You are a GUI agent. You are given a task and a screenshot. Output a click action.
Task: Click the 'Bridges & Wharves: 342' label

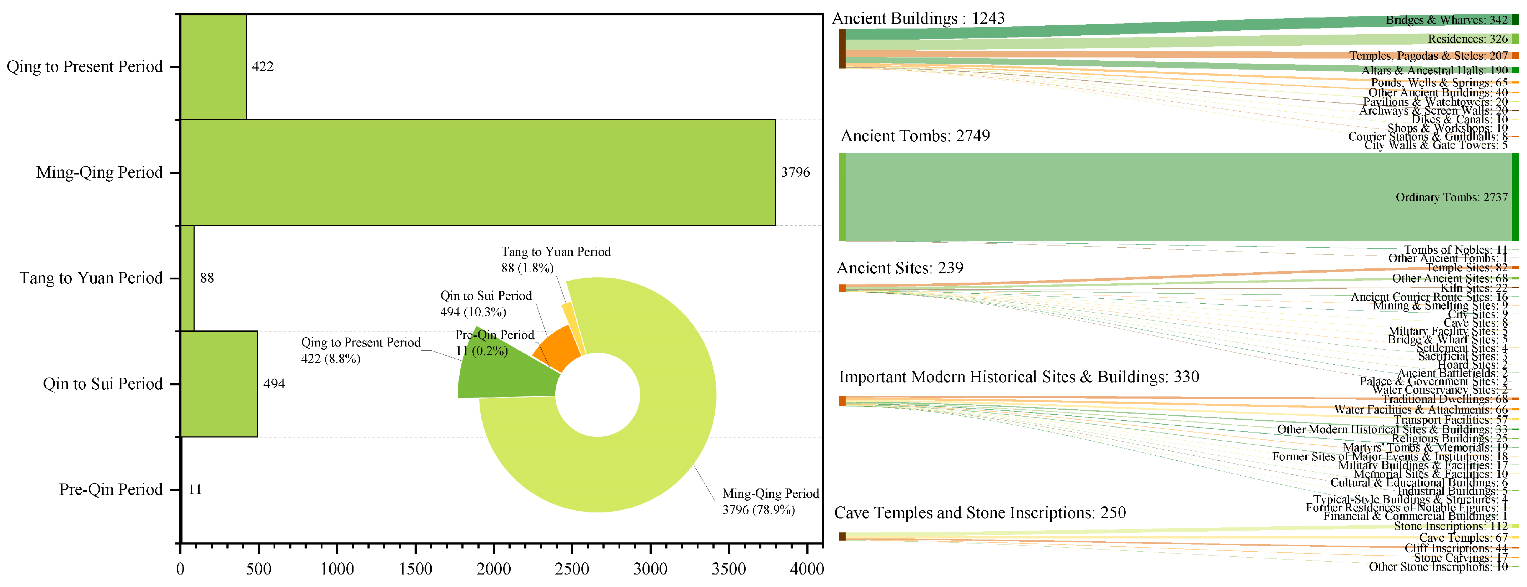[x=1446, y=20]
